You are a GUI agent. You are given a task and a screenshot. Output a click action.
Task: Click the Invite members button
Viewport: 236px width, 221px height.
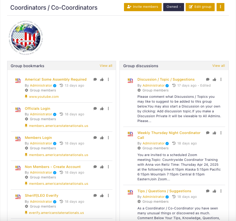click(x=143, y=7)
